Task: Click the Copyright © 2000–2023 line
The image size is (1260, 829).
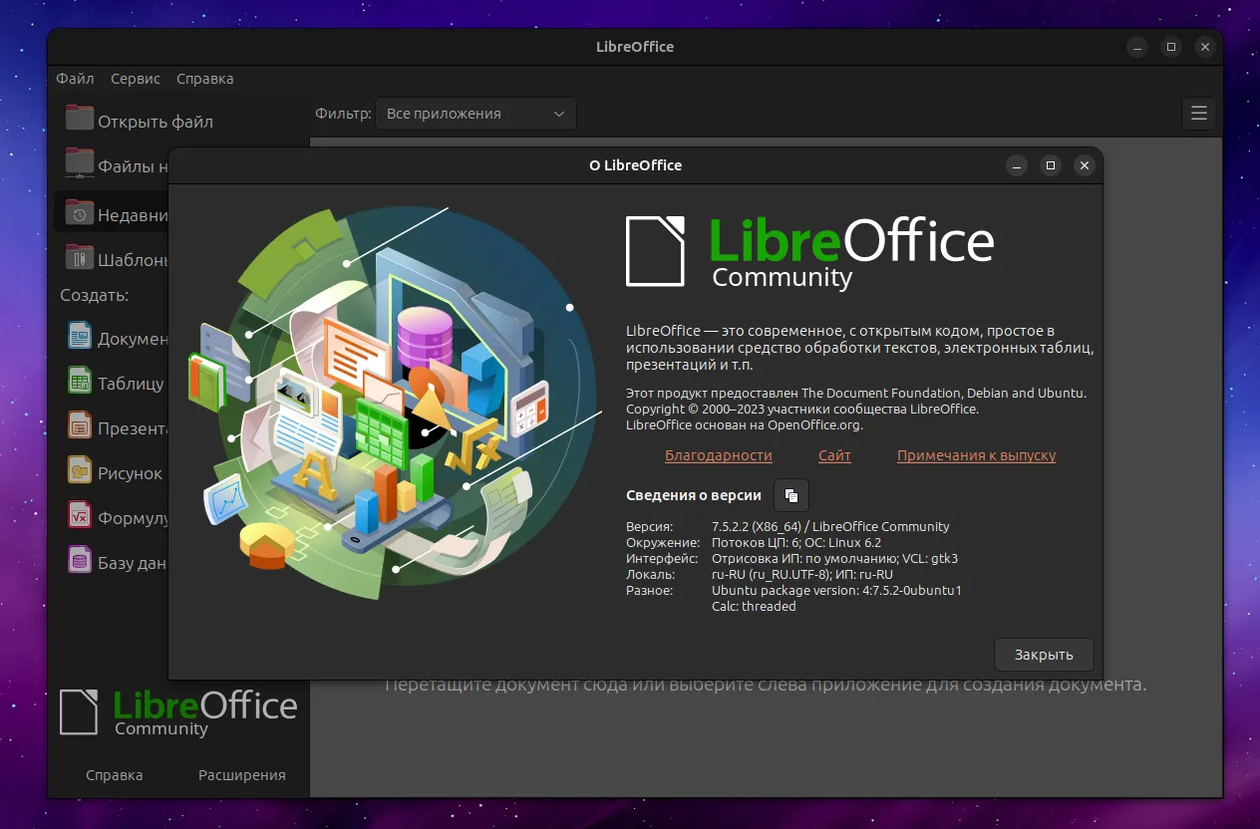Action: click(802, 409)
